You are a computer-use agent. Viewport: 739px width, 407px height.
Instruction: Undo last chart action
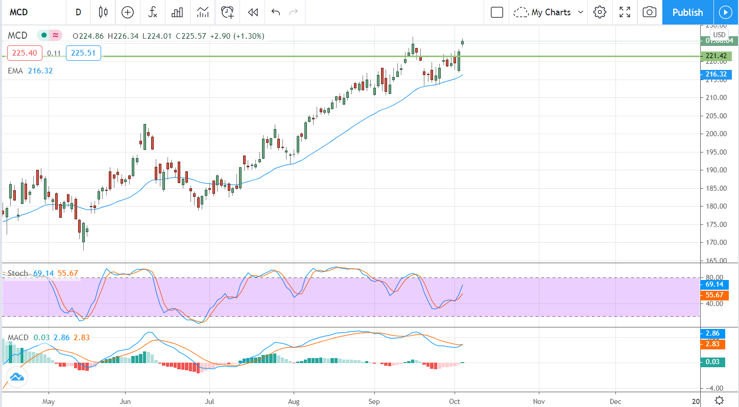(276, 12)
